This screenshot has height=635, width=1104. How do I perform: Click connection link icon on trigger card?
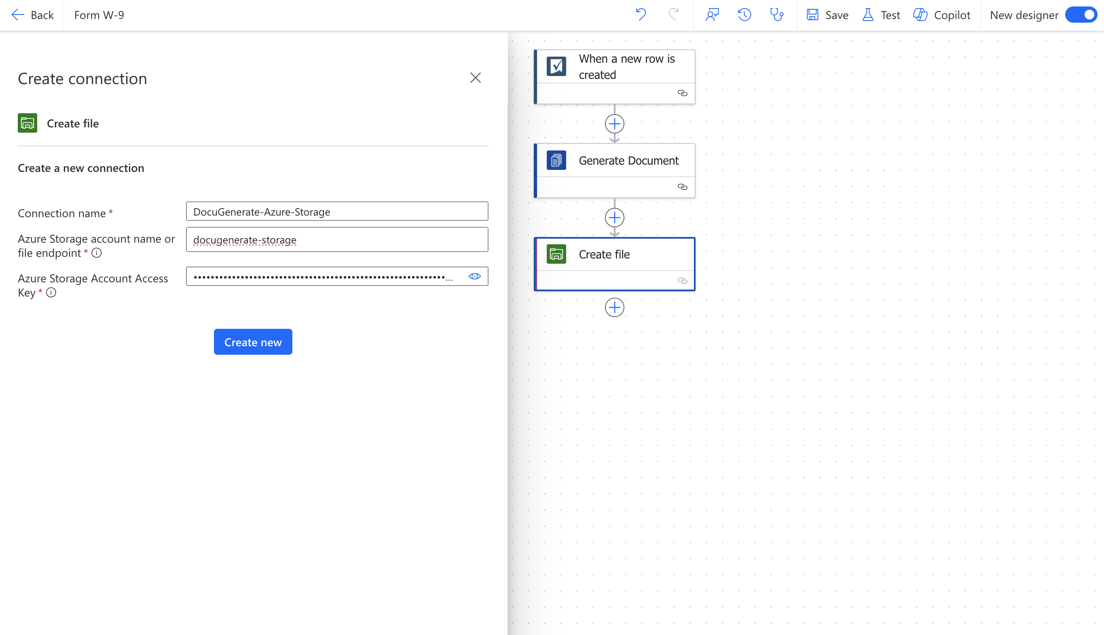tap(682, 93)
